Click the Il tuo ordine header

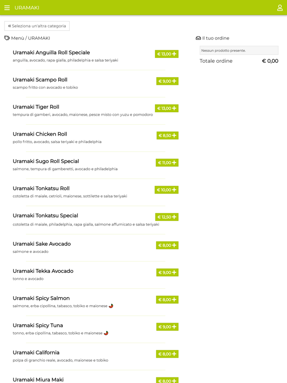point(213,38)
